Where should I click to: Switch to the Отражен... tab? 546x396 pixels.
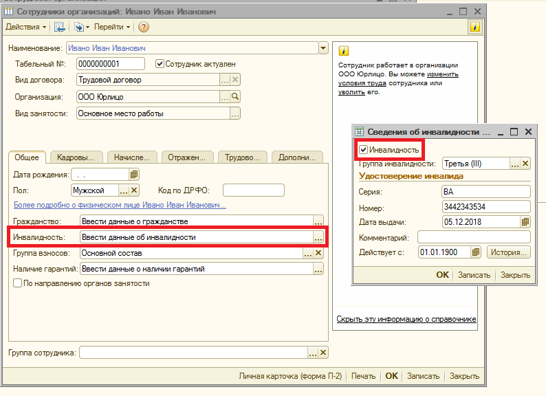(186, 157)
